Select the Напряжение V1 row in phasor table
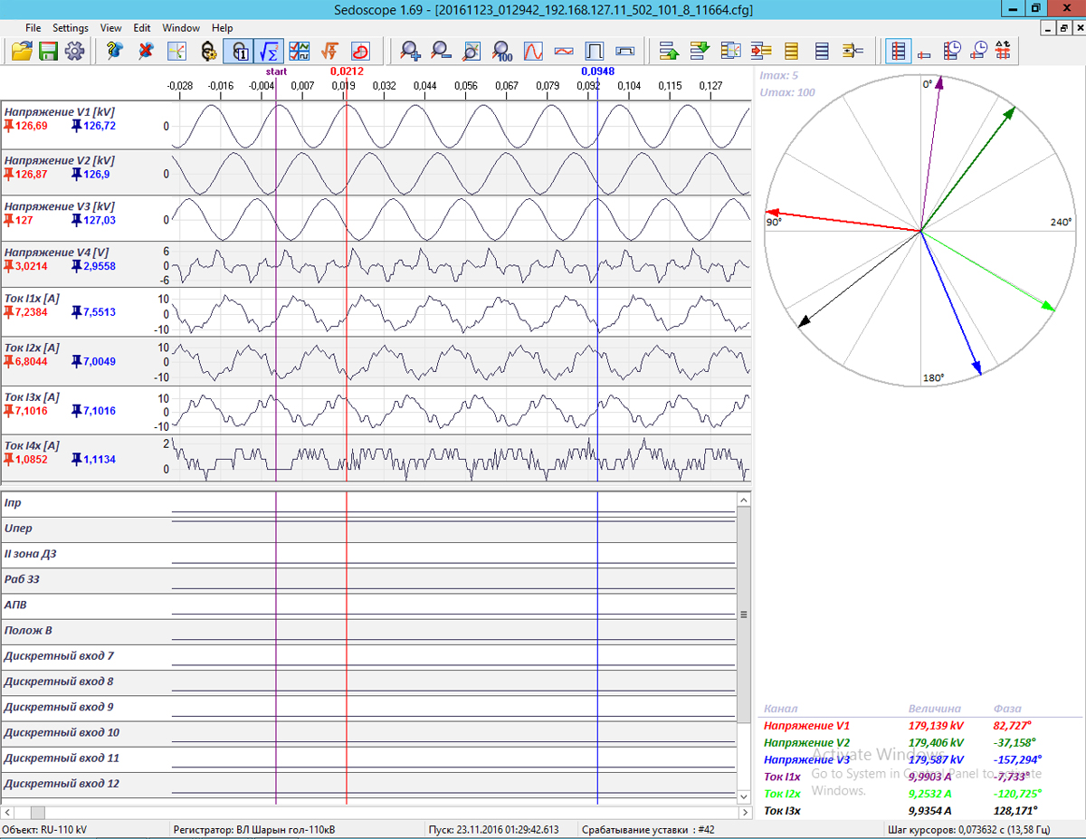The width and height of the screenshot is (1086, 839). pos(806,726)
